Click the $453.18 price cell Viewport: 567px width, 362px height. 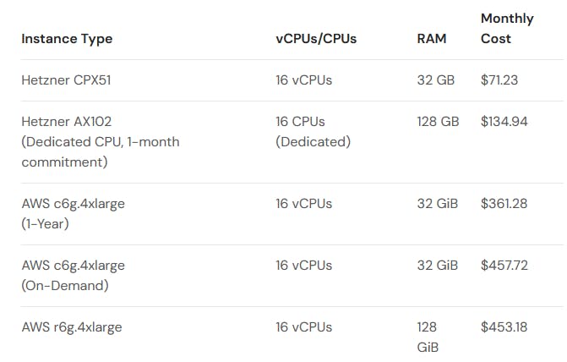504,327
